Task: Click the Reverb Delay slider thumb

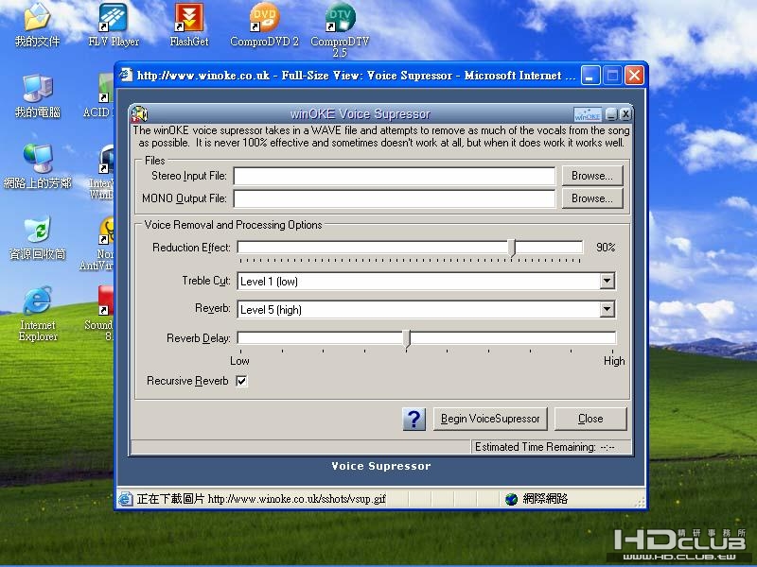Action: click(407, 339)
